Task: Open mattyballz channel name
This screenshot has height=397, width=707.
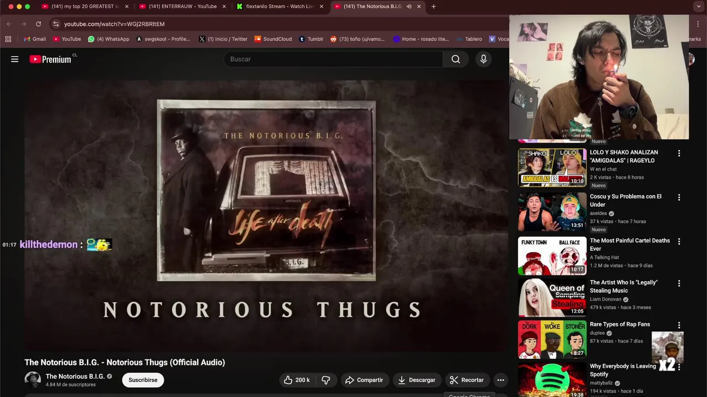Action: click(x=602, y=383)
